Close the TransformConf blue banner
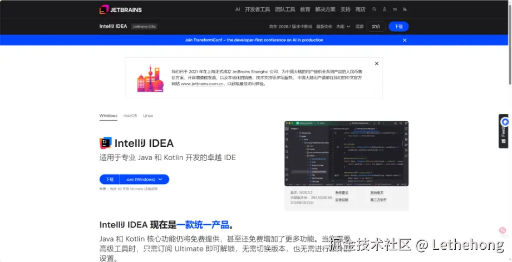The width and height of the screenshot is (512, 262). click(405, 40)
